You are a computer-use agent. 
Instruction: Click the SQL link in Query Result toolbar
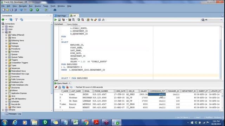click(x=71, y=87)
